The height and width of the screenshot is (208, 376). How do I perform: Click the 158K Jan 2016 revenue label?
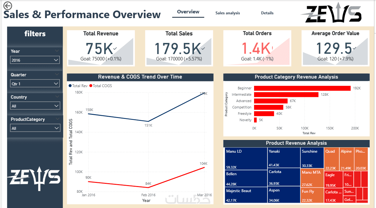tap(89, 110)
